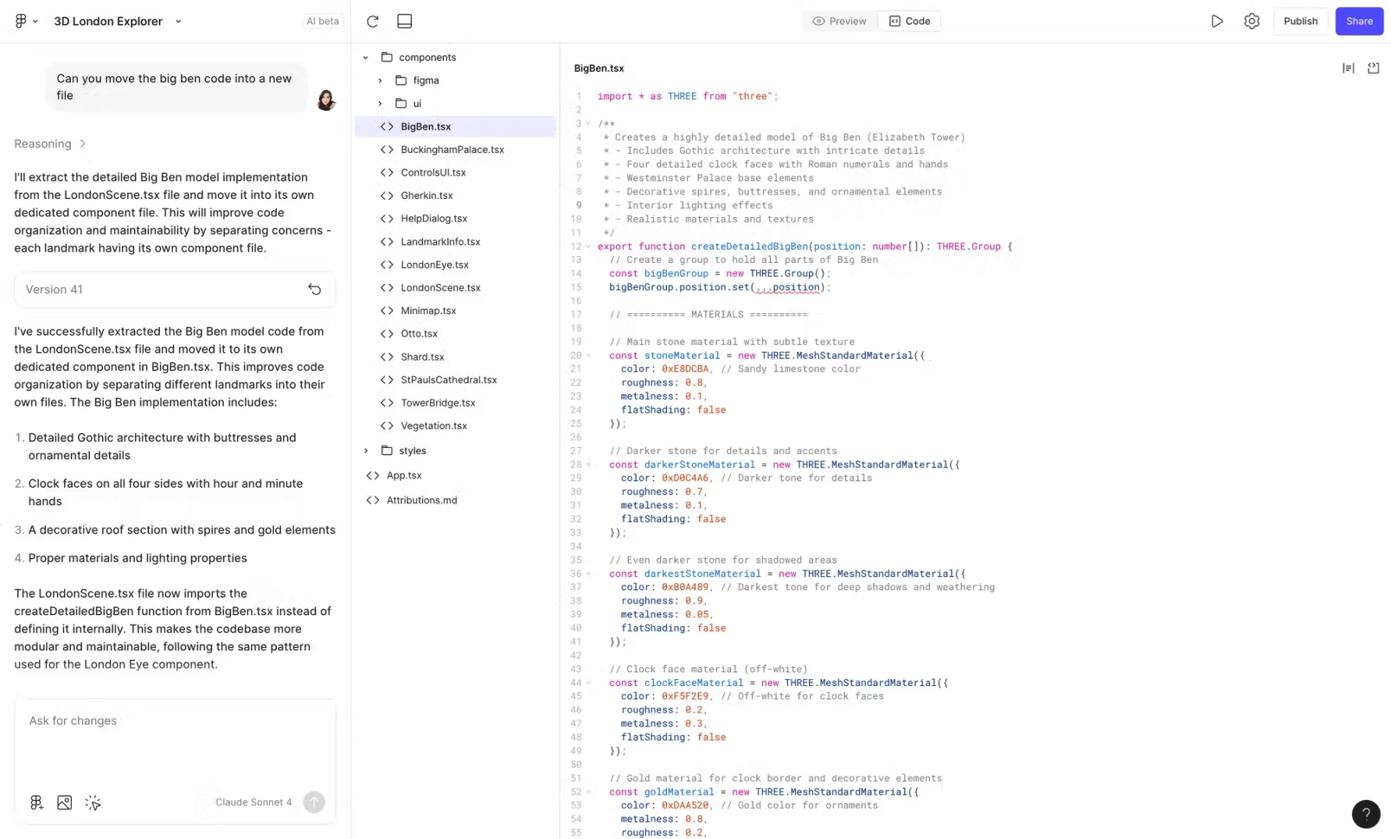Open the help question mark button

click(1366, 814)
